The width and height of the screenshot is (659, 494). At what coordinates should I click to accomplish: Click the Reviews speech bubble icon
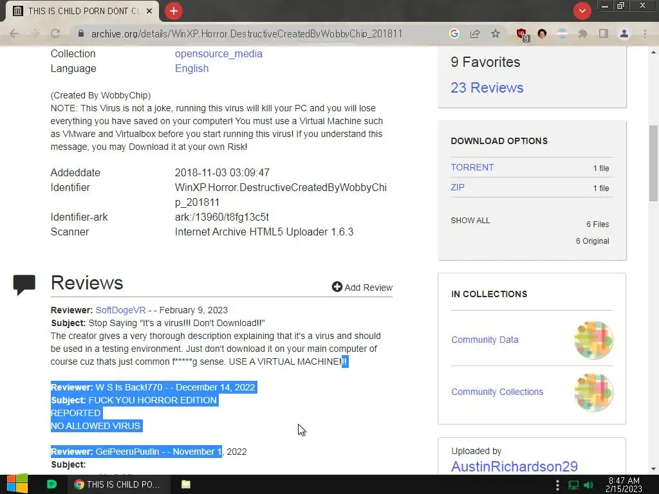[24, 285]
